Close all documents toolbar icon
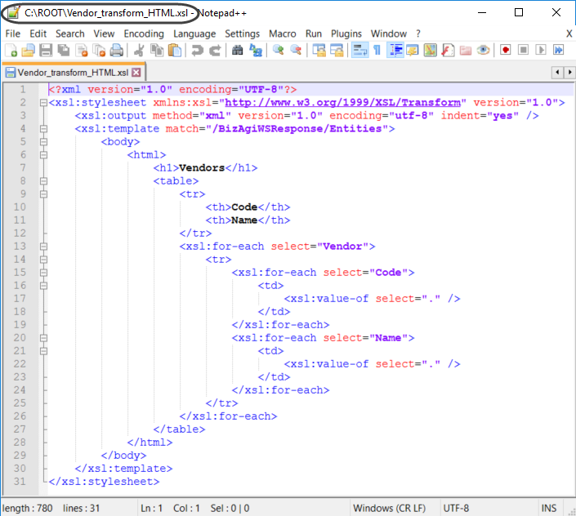Image resolution: width=576 pixels, height=516 pixels. click(x=99, y=51)
